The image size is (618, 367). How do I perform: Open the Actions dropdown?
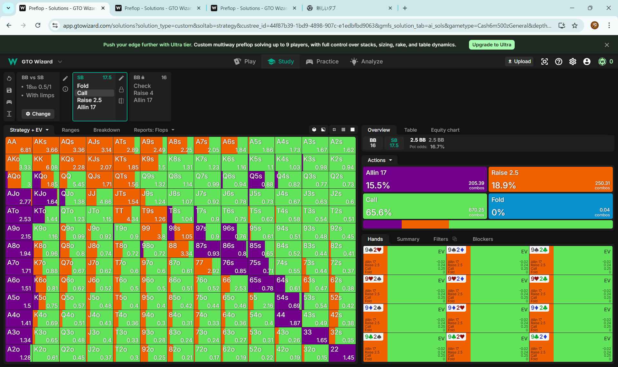(x=380, y=160)
